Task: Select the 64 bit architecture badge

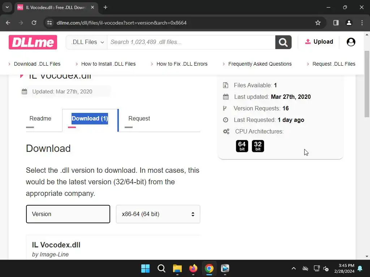Action: pos(242,146)
